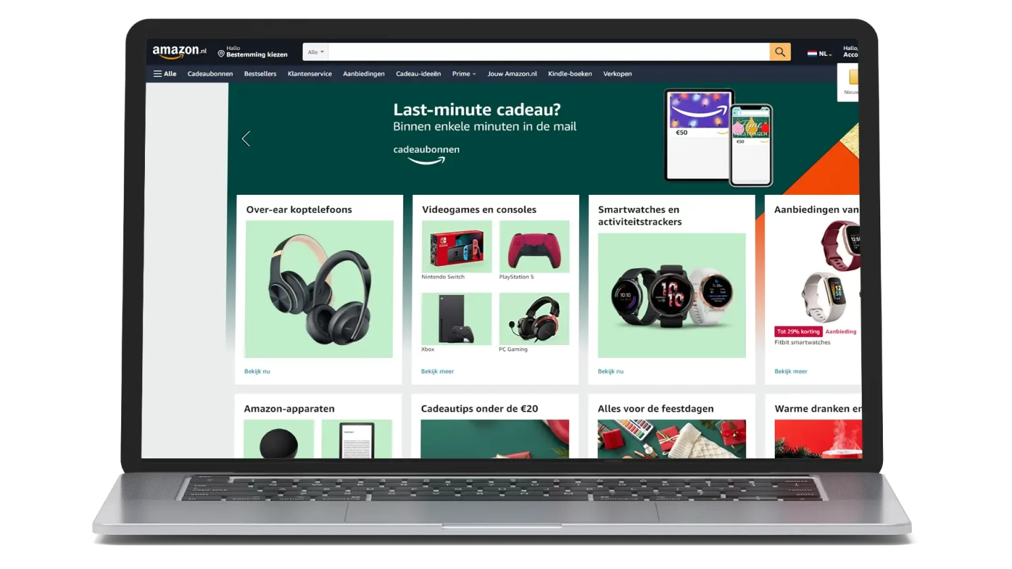Screen dimensions: 1012x569
Task: Click the Xbox text label
Action: click(428, 350)
